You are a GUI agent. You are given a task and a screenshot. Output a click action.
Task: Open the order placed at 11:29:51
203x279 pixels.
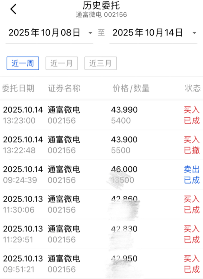point(101,234)
